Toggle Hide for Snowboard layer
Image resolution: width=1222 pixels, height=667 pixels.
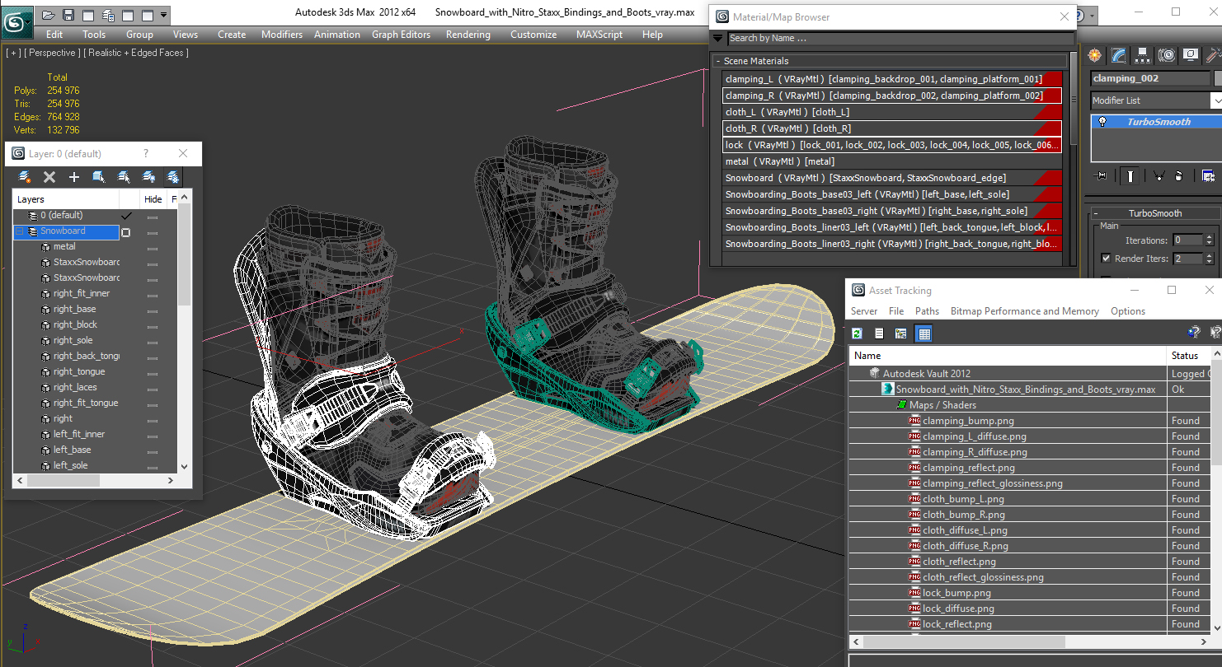pyautogui.click(x=153, y=232)
